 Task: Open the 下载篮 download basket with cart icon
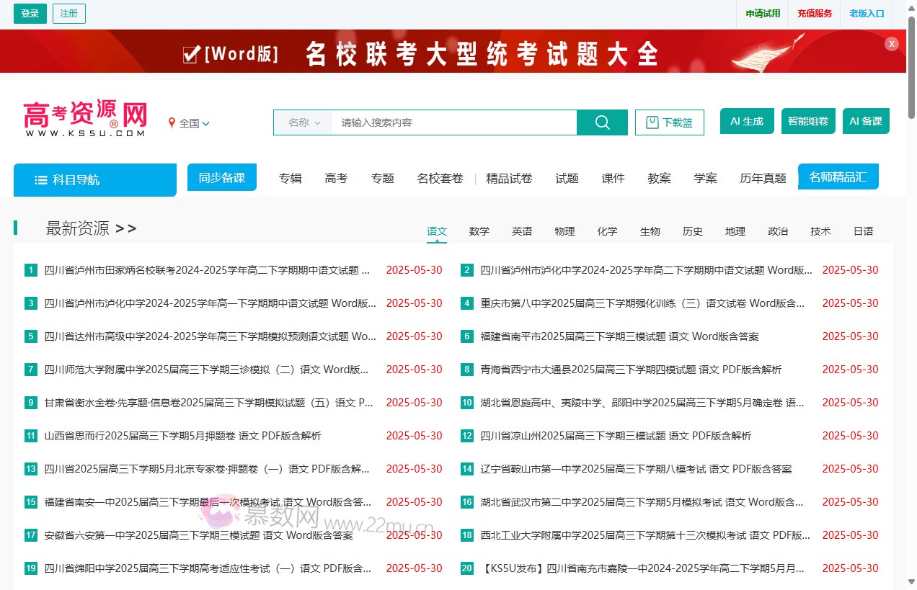click(669, 122)
